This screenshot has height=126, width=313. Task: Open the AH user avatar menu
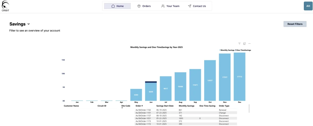click(x=308, y=6)
